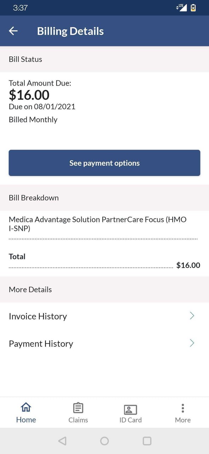Switch to the ID Card tab

pos(130,412)
